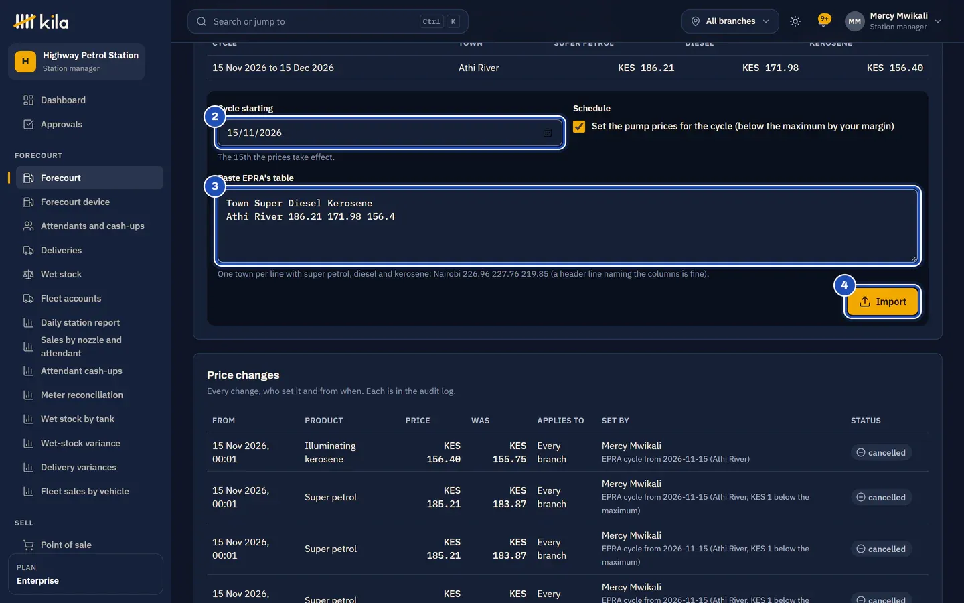Click the Highway Petrol Station H badge
The height and width of the screenshot is (603, 964).
[25, 62]
